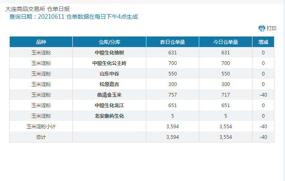Click the printer icon
285x181 pixels.
pos(262,28)
